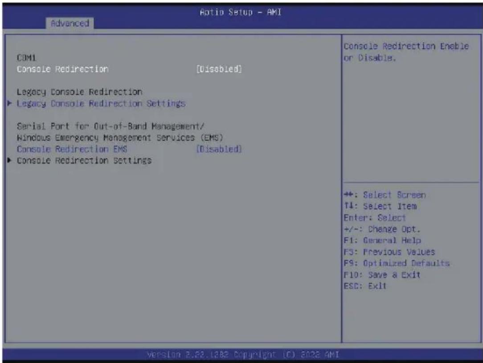
Task: Open Legacy Console Redirection Settings submenu
Action: 101,103
